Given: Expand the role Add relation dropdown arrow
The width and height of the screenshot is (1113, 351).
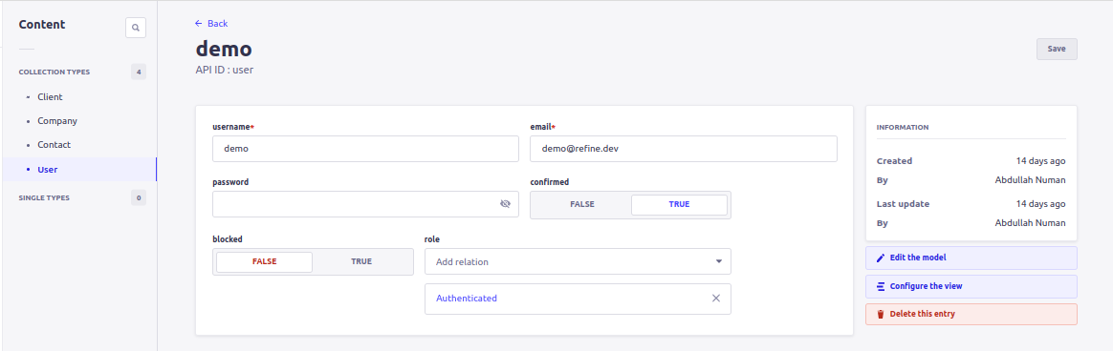Looking at the screenshot, I should 718,262.
